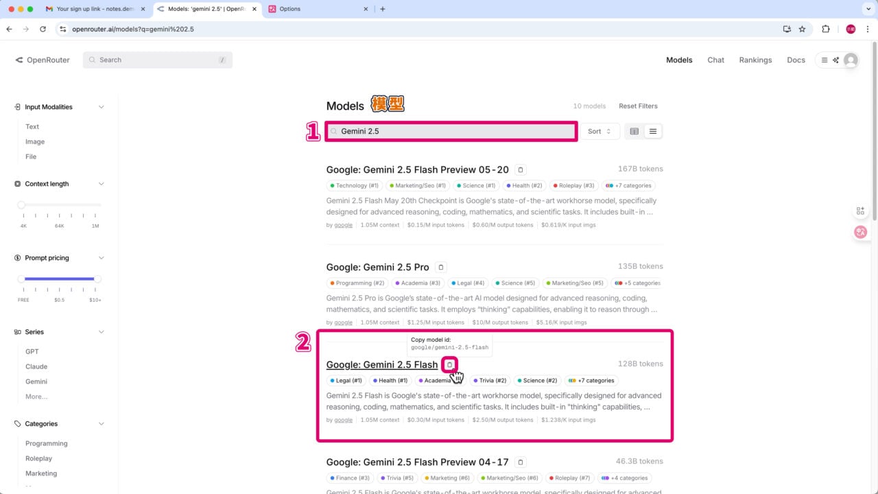The width and height of the screenshot is (878, 494).
Task: Collapse the Prompt pricing section
Action: click(102, 258)
